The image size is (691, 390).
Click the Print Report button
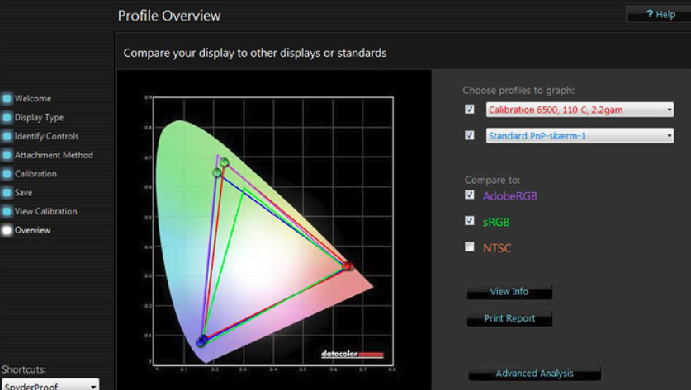tap(509, 319)
